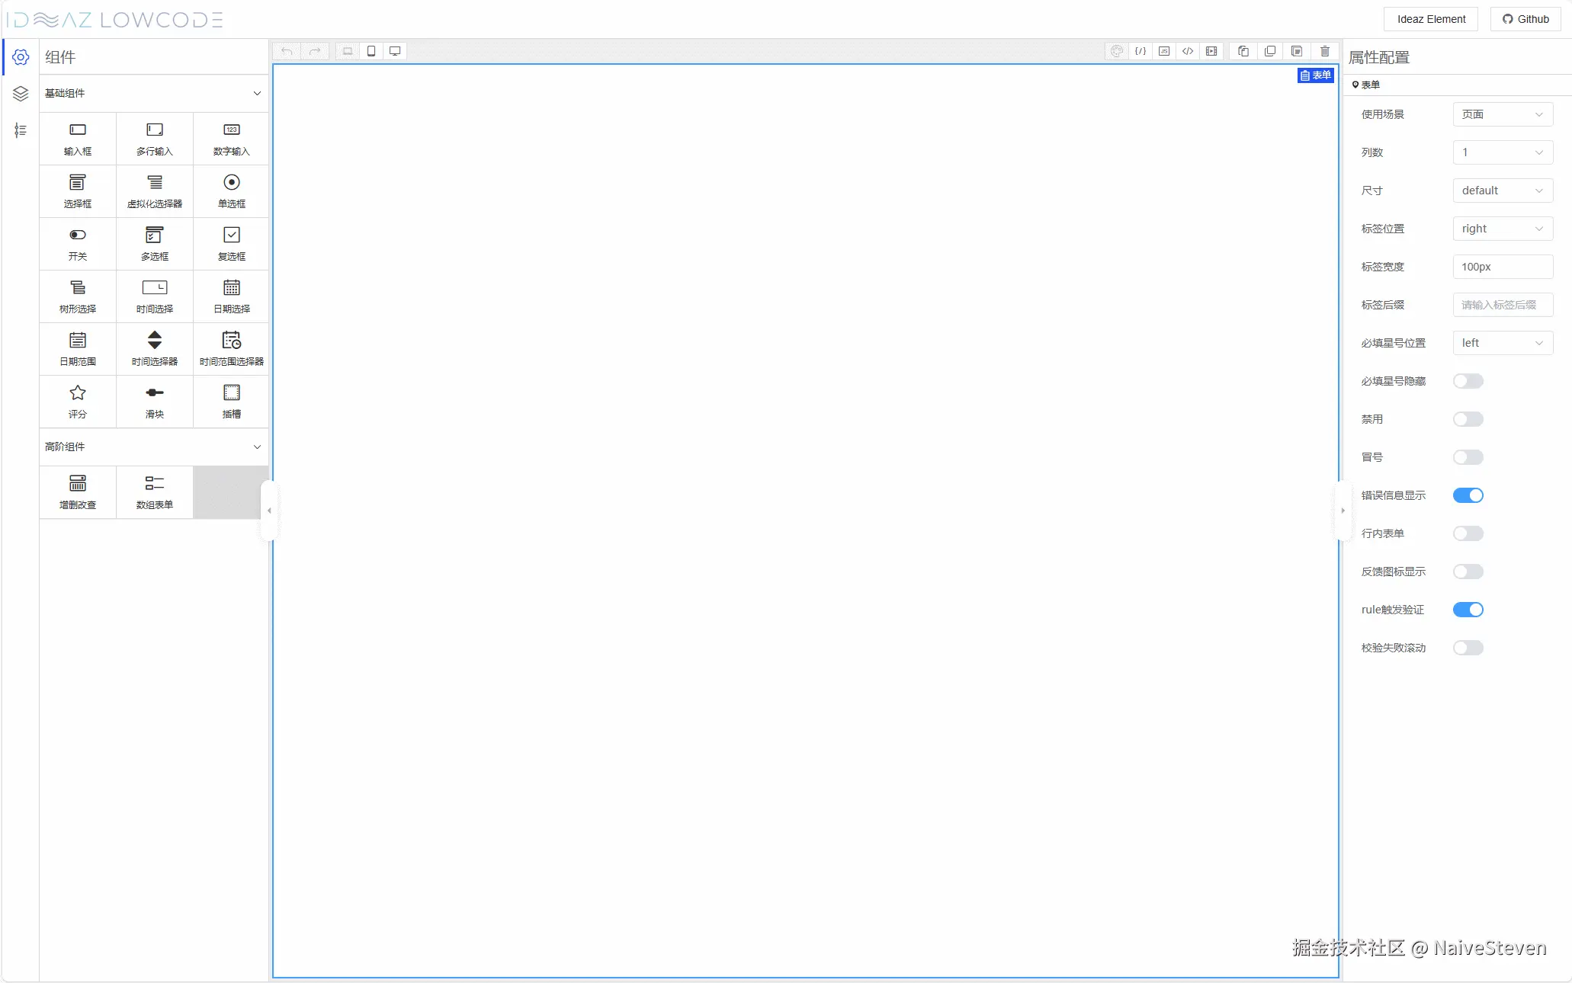Click the Ideaz Element button
Screen dimensions: 1572x983
(1431, 19)
